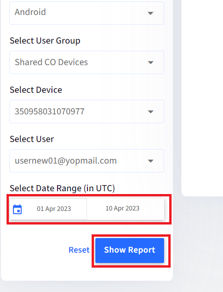Click the arrow beside Shared CO Devices
223x292 pixels.
151,62
